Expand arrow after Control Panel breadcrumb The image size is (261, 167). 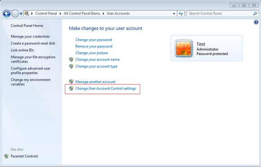coord(60,13)
